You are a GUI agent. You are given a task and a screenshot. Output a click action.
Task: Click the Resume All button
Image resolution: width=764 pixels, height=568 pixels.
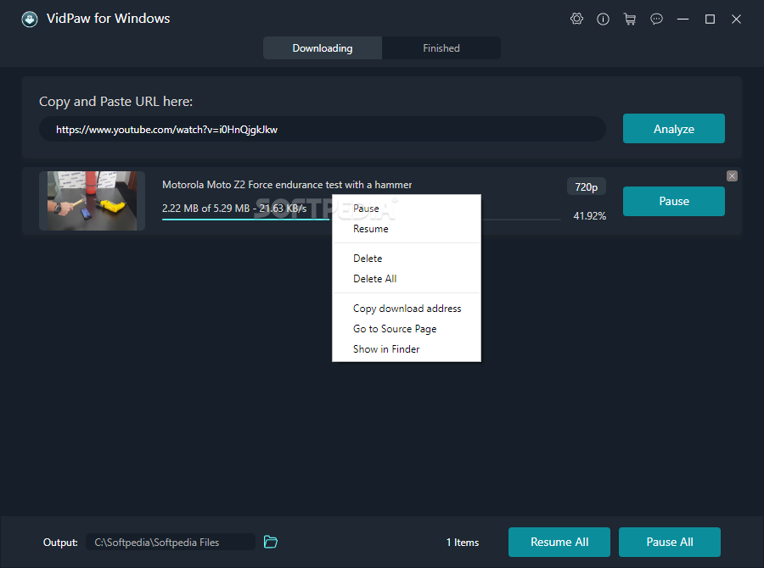559,542
